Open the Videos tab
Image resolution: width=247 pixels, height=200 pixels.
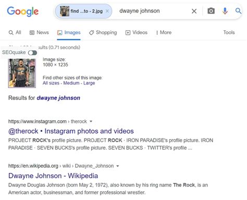[137, 32]
